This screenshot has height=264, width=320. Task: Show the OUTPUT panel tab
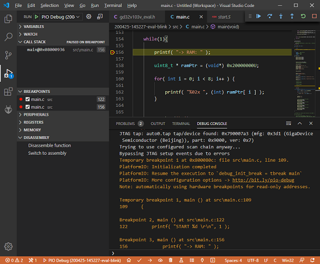click(x=158, y=123)
